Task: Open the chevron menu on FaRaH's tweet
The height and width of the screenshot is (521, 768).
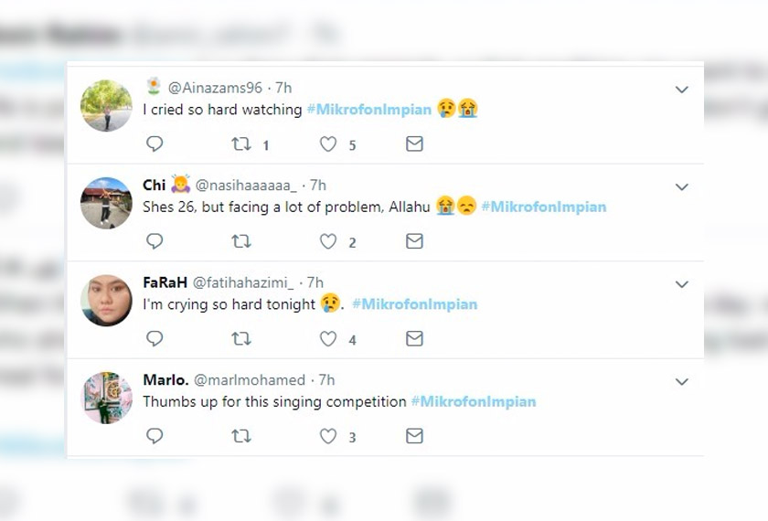Action: click(681, 284)
